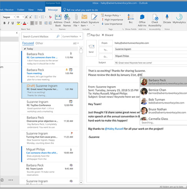Toggle Bold formatting

pos(5,23)
